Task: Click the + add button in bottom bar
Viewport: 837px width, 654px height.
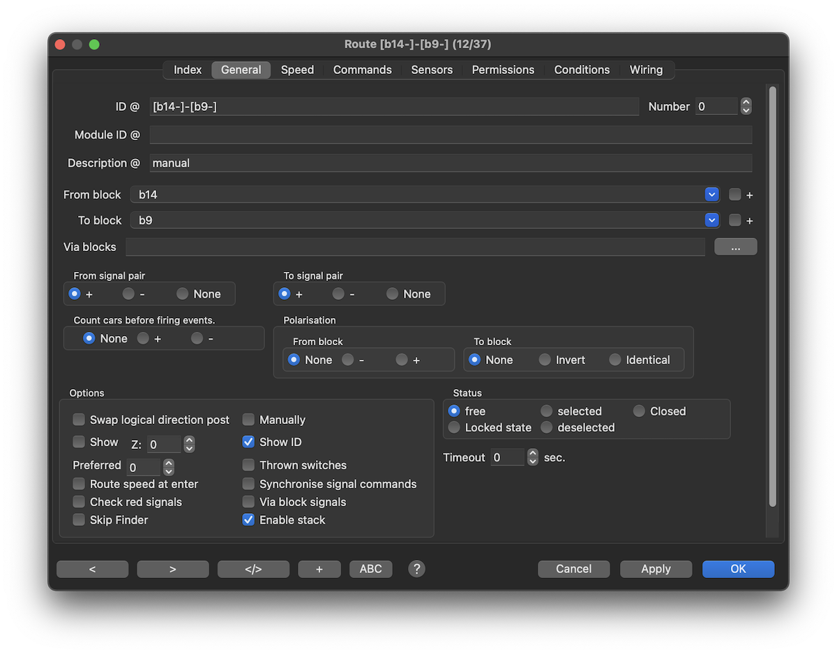Action: tap(319, 569)
